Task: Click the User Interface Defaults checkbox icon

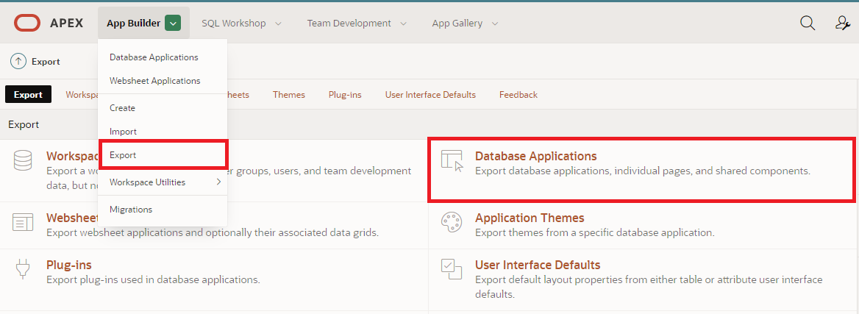Action: tap(452, 269)
